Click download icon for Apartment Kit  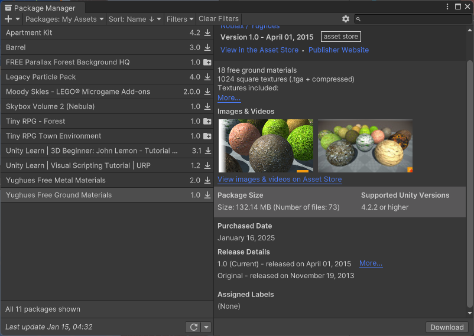tap(207, 32)
